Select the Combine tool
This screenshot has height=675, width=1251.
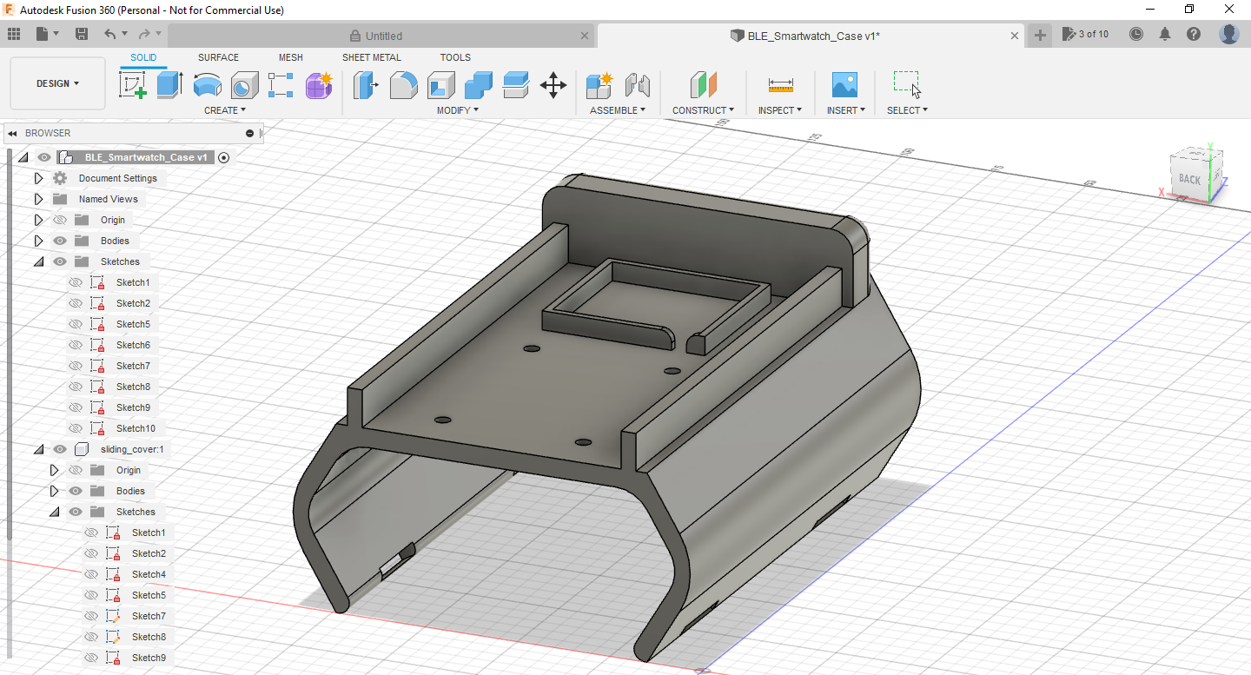tap(478, 85)
